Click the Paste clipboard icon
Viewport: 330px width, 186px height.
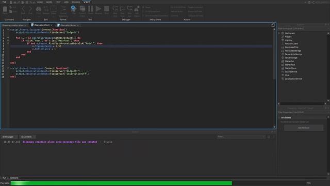(5, 9)
